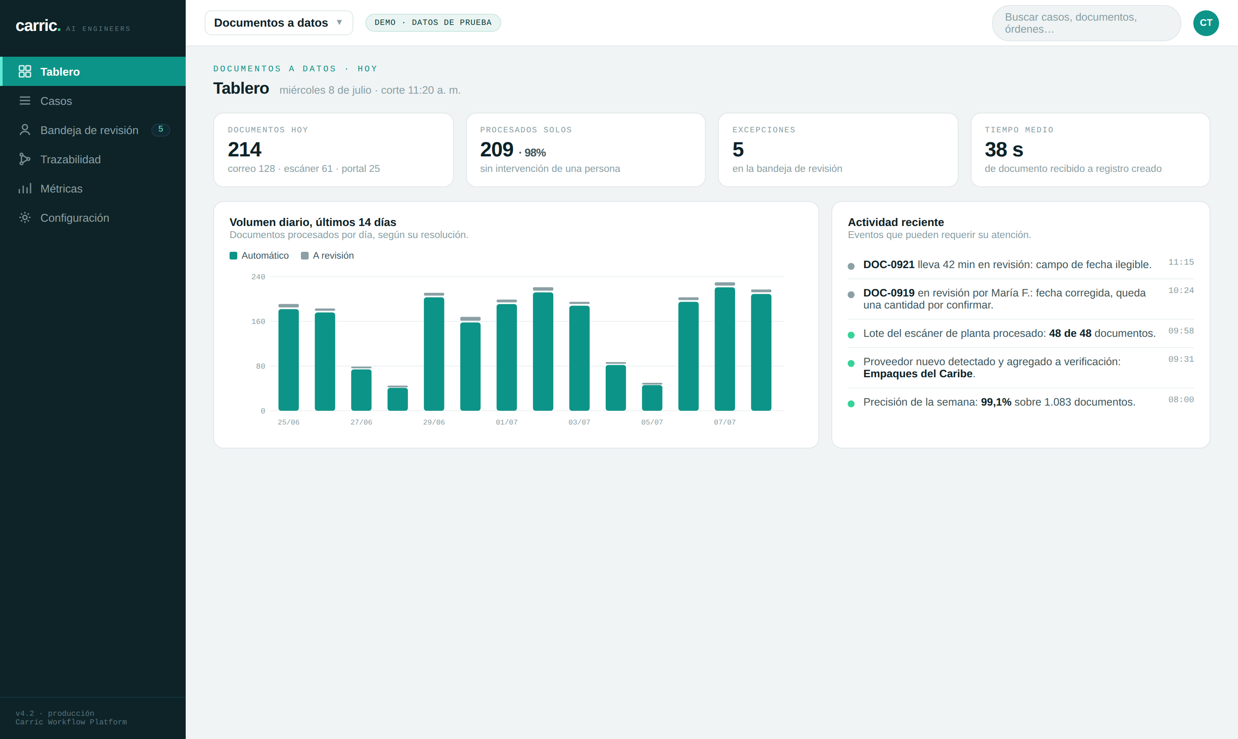Open the Excepciones card showing 5

tap(838, 150)
